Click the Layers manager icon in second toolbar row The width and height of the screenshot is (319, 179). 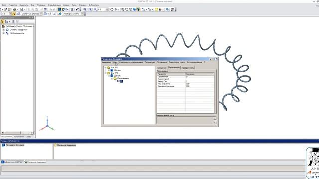tap(19, 14)
